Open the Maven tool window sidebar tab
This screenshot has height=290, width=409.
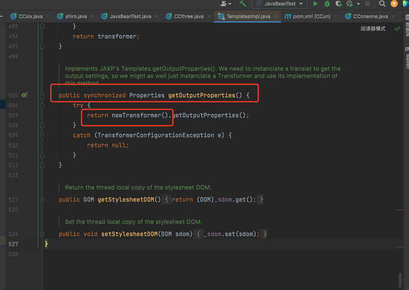407,58
